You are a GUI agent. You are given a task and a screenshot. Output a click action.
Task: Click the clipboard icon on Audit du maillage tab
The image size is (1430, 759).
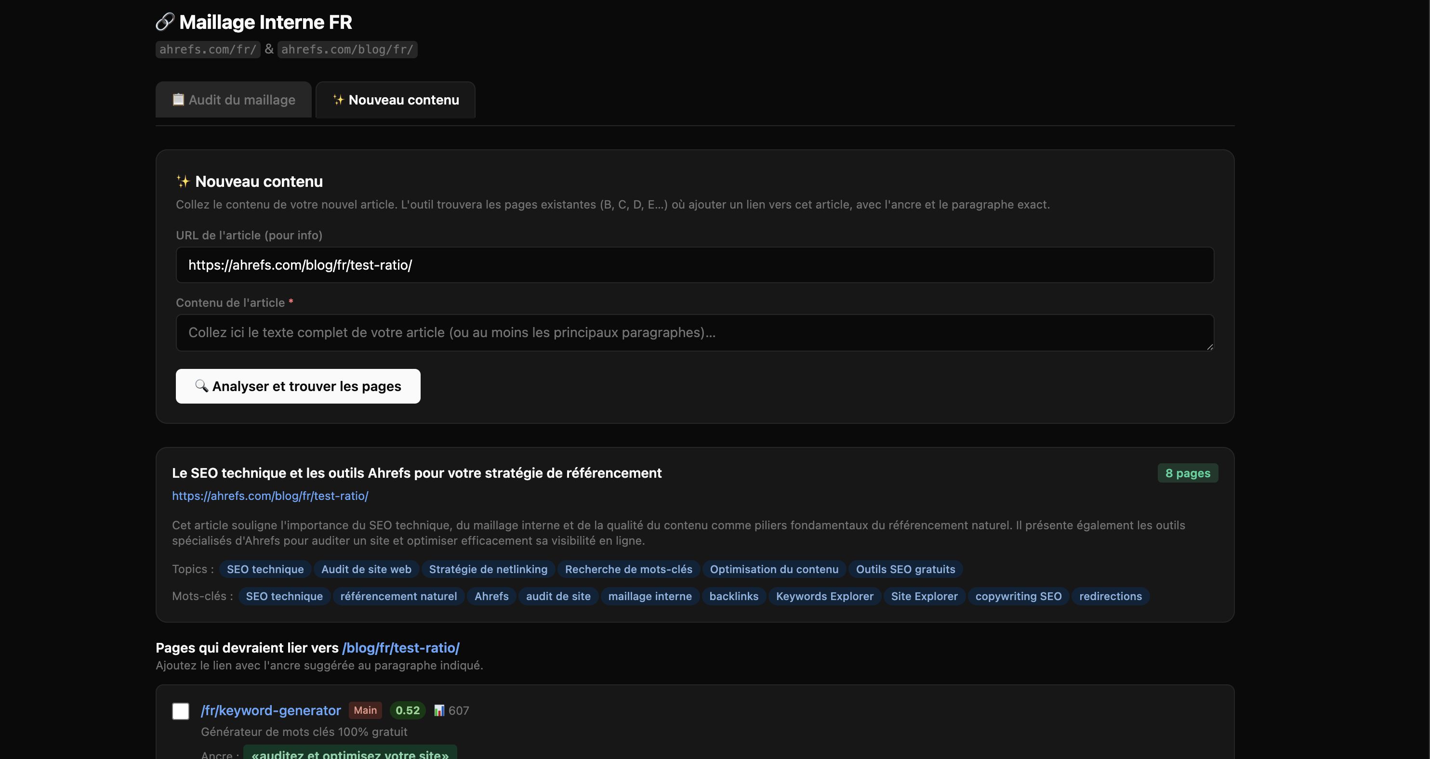(x=178, y=99)
